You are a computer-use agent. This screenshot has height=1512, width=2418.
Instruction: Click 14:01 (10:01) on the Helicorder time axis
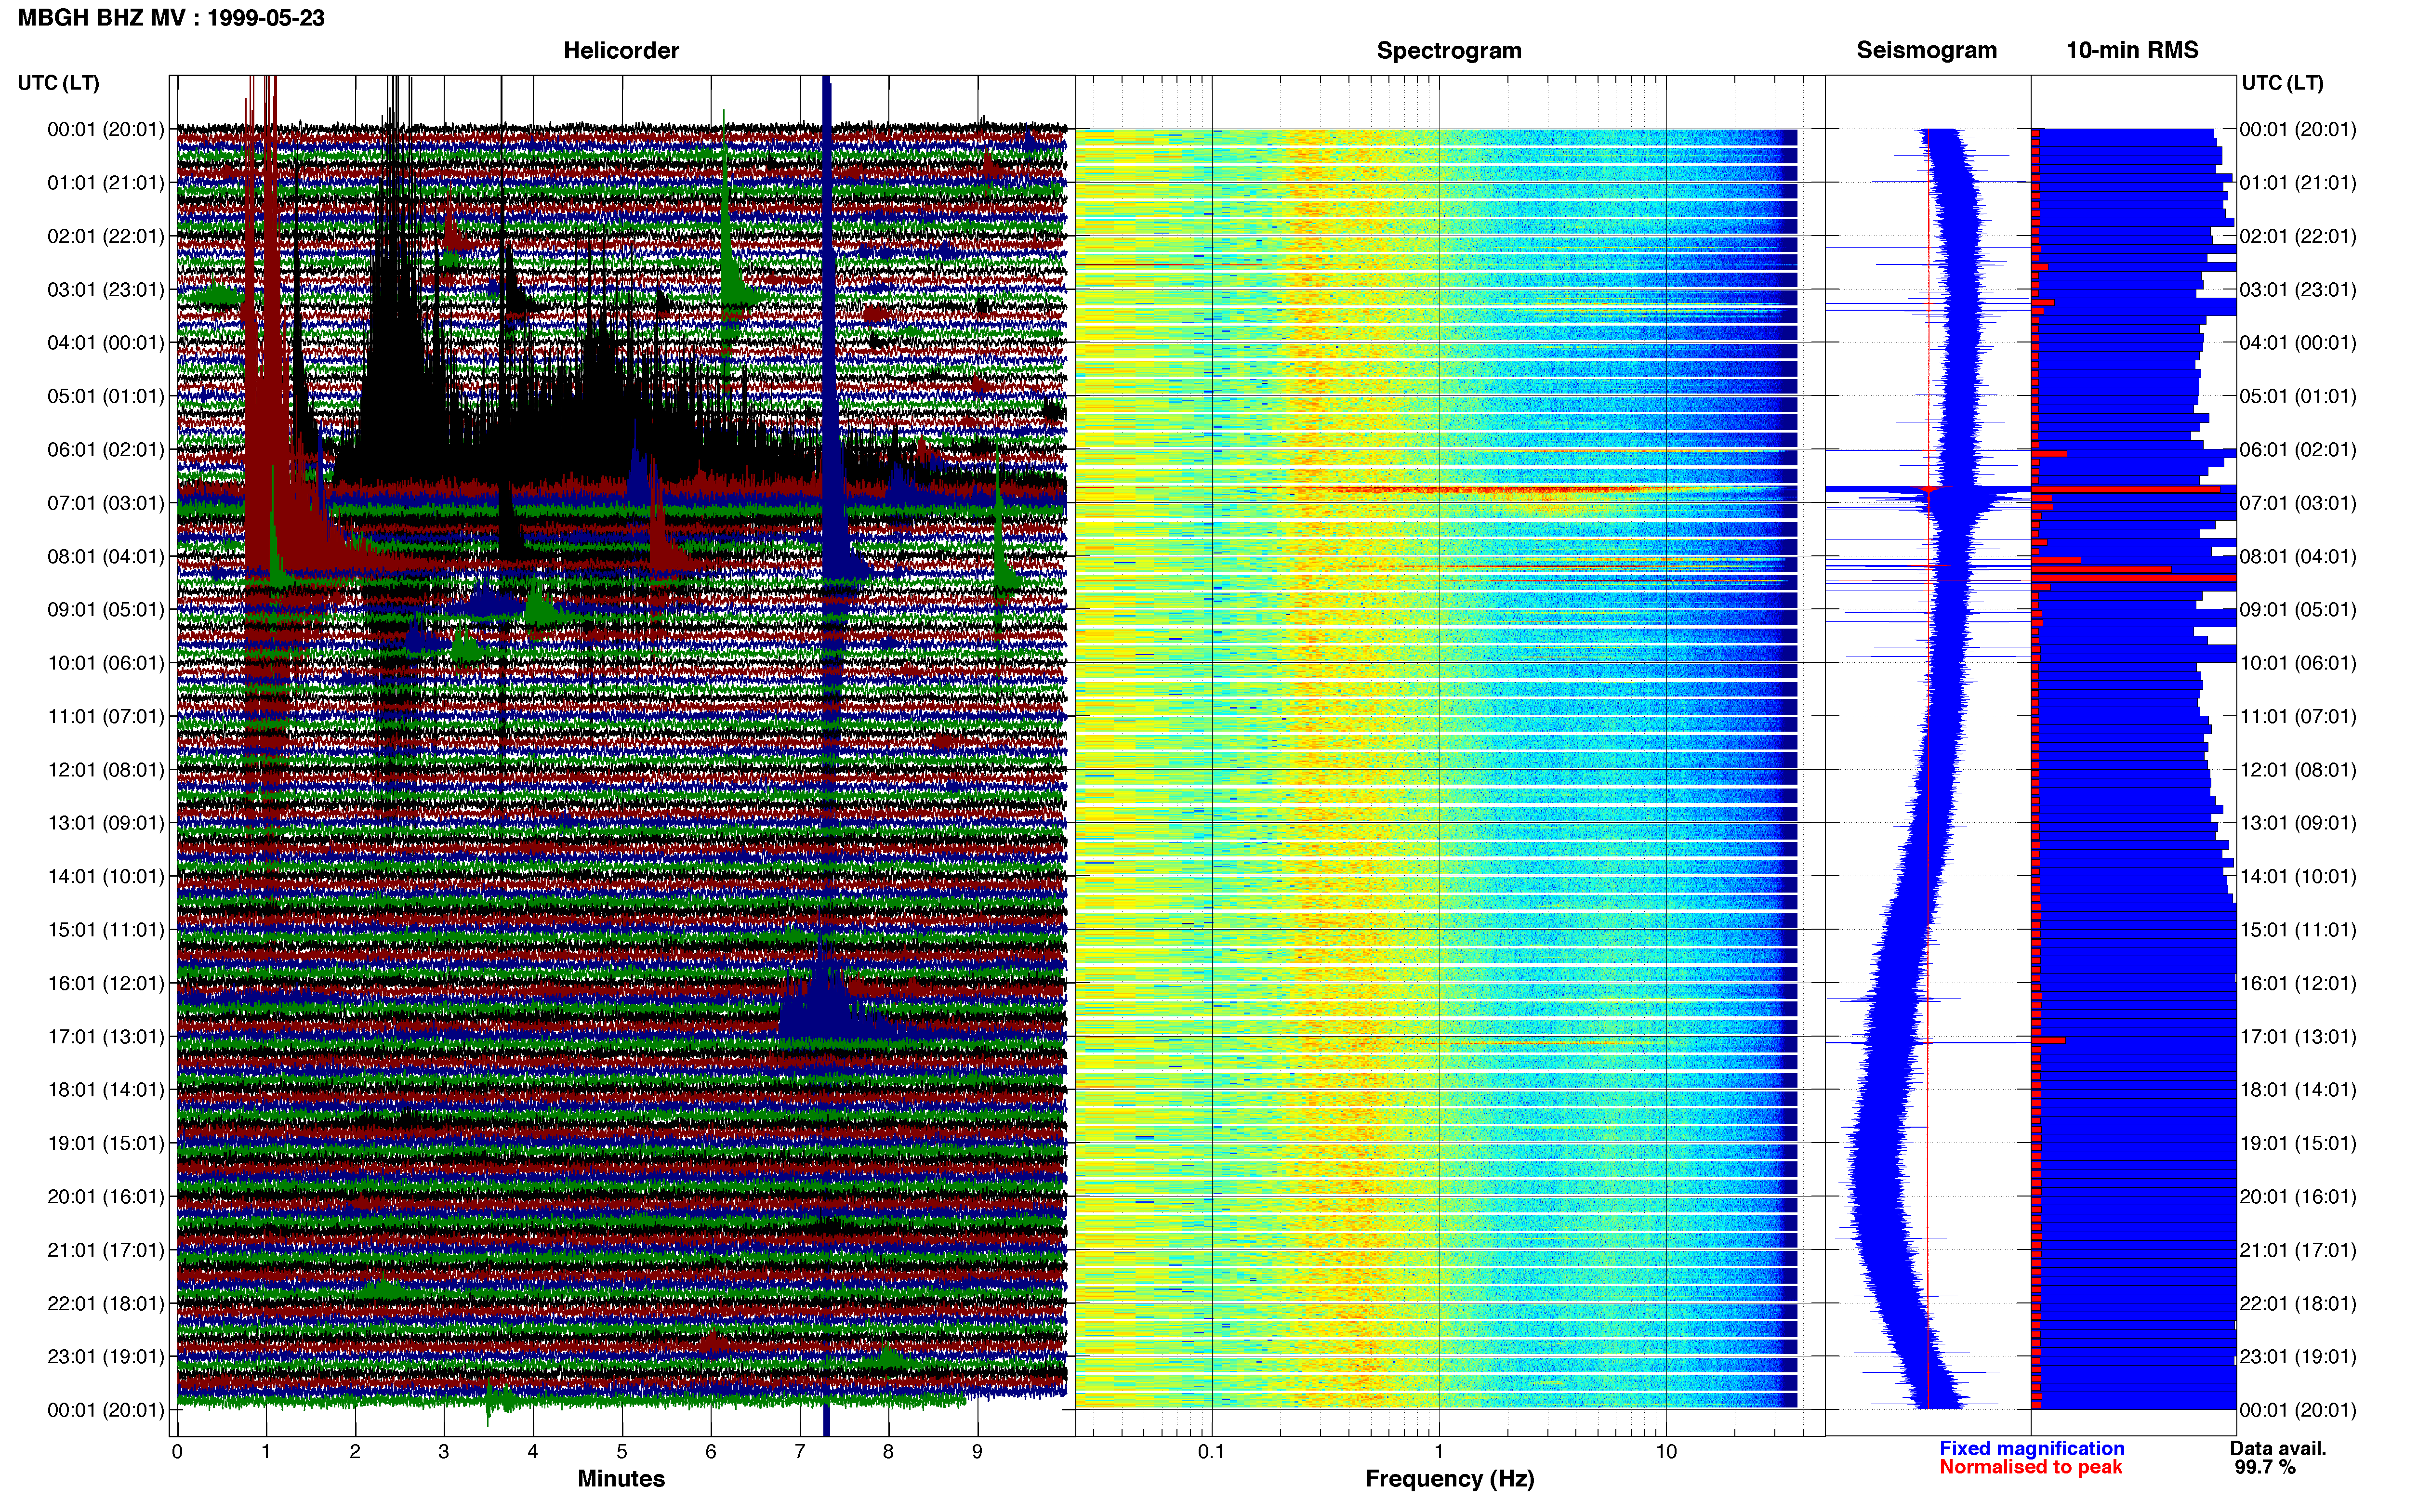tap(105, 877)
